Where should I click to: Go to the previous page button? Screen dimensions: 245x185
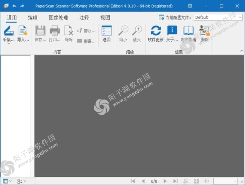[143, 181]
